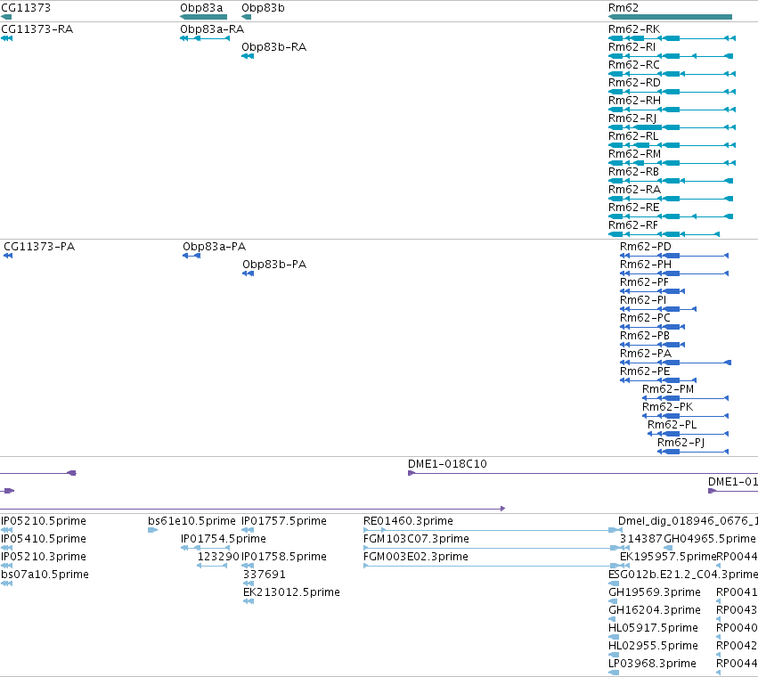Click the Rm62-RL transcript label

[x=633, y=136]
